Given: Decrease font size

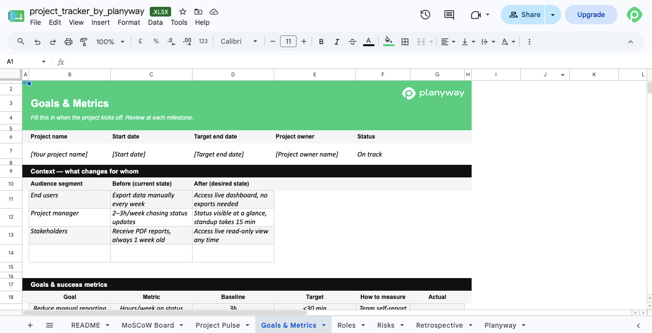Looking at the screenshot, I should 273,42.
